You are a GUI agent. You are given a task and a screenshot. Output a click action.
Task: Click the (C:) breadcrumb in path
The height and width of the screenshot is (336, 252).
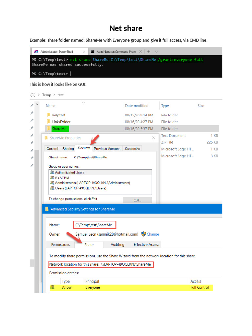click(33, 95)
